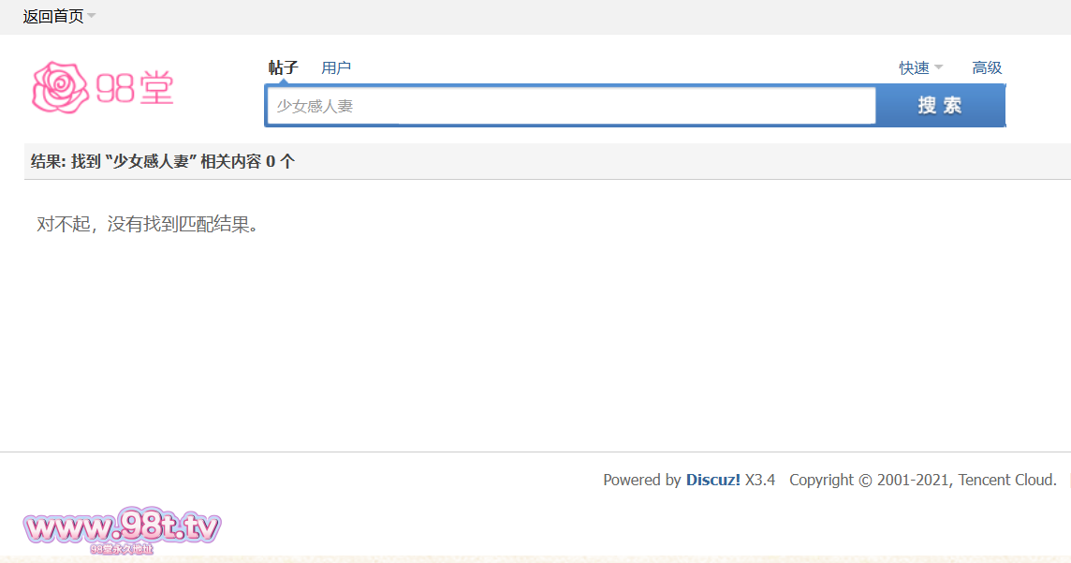
Task: Click the small arrow beside 返回首页
Action: [x=92, y=16]
